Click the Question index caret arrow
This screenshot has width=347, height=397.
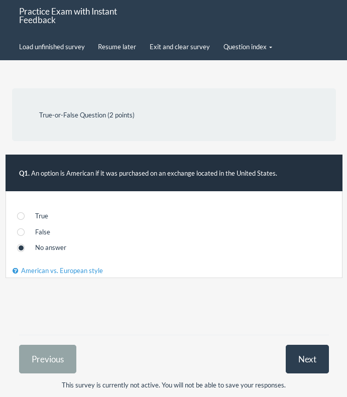coord(271,47)
